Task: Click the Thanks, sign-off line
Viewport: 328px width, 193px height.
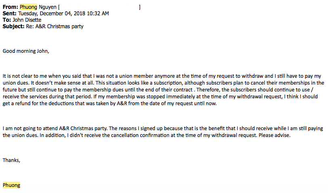Action: point(11,160)
